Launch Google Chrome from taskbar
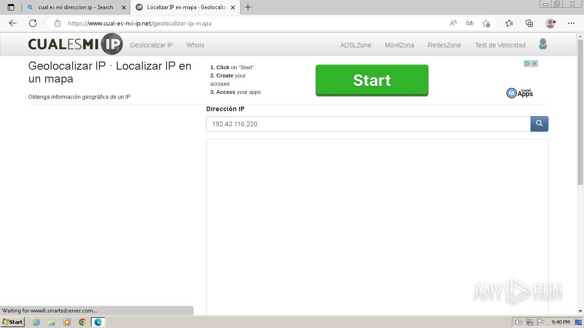Image resolution: width=584 pixels, height=328 pixels. (x=83, y=322)
